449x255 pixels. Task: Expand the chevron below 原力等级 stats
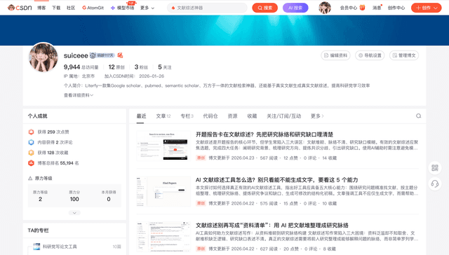coord(74,213)
